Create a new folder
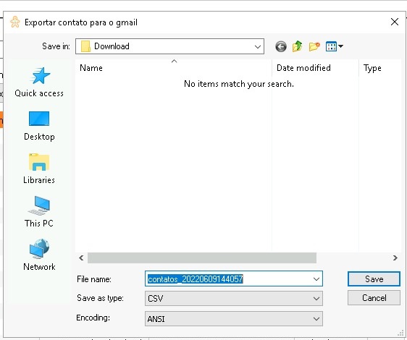 coord(314,46)
